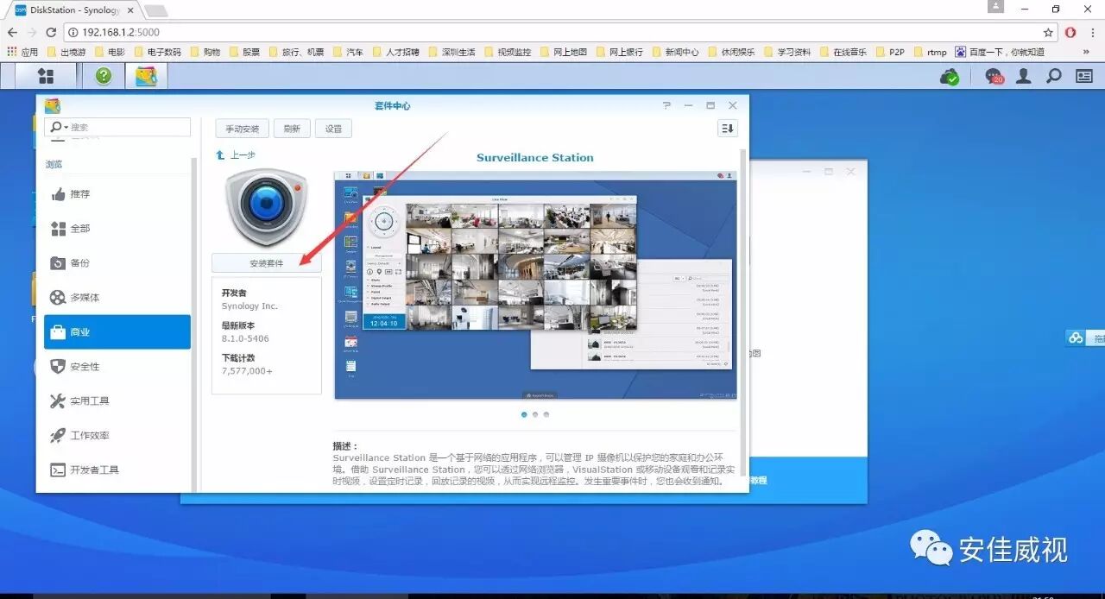
Task: Open 股票 bookmark folder
Action: point(244,52)
